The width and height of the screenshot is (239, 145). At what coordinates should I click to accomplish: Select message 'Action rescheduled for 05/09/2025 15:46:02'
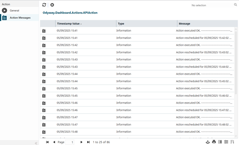click(204, 96)
